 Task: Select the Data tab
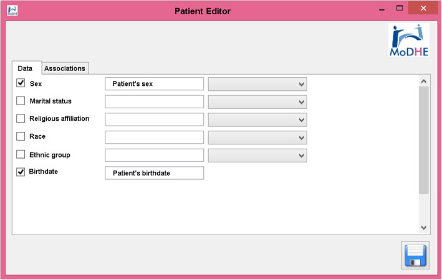(26, 68)
